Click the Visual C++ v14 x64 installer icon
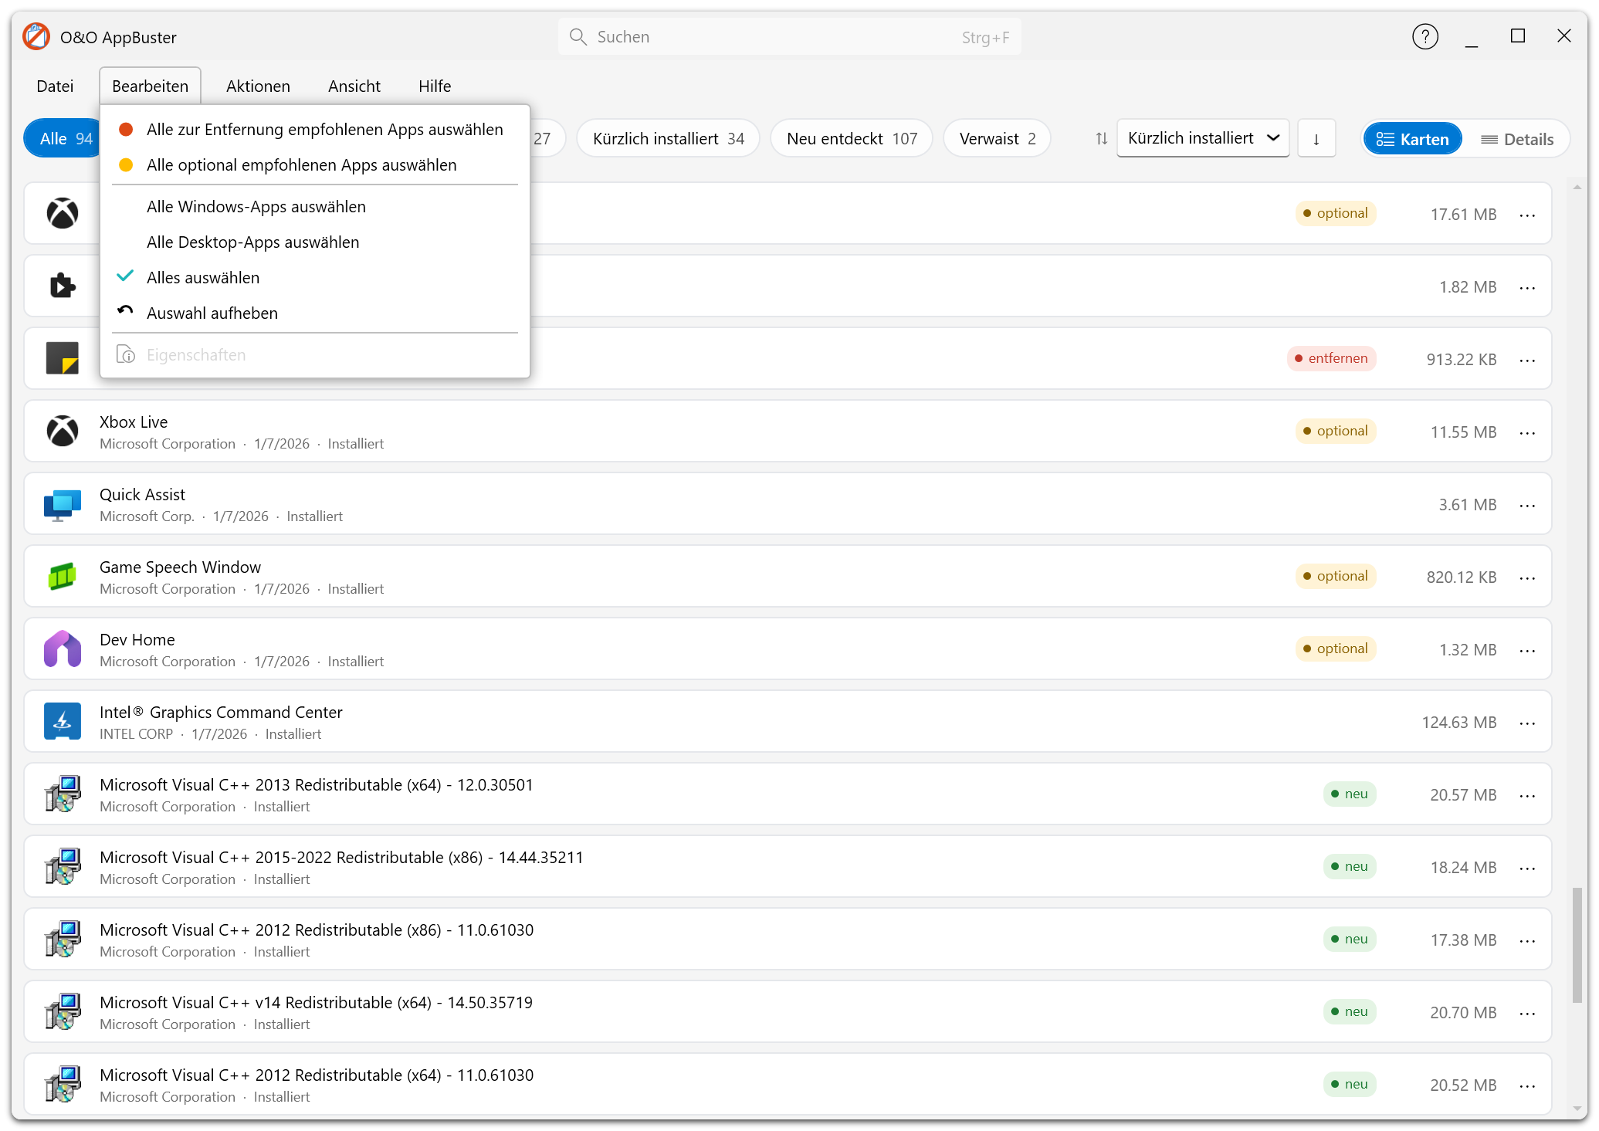Screen dimensions: 1599x1131 (63, 1011)
